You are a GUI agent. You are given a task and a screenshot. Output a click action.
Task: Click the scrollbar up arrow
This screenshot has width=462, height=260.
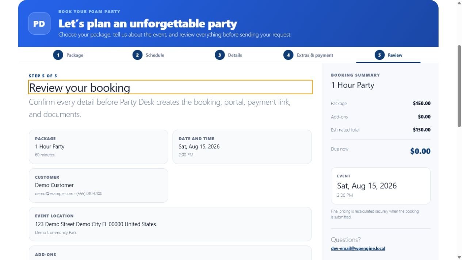[459, 3]
